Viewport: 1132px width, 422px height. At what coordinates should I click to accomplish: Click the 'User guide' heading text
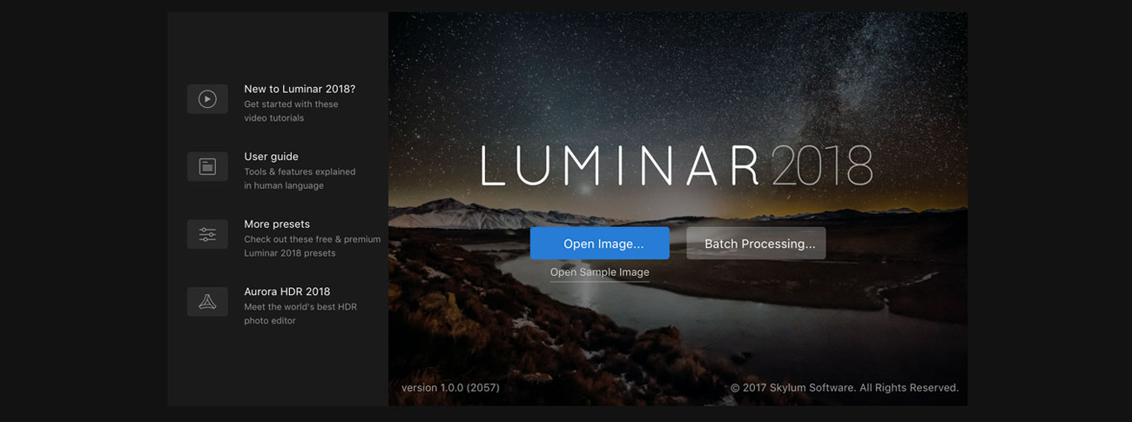[x=271, y=157]
